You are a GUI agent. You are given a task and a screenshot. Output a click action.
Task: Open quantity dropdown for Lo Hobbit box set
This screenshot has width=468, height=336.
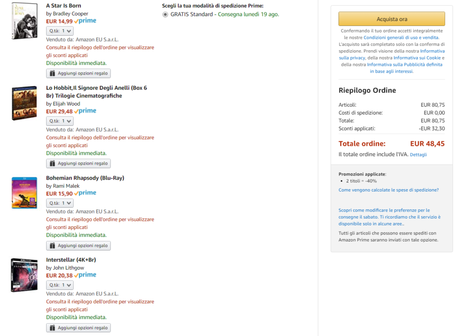coord(60,121)
